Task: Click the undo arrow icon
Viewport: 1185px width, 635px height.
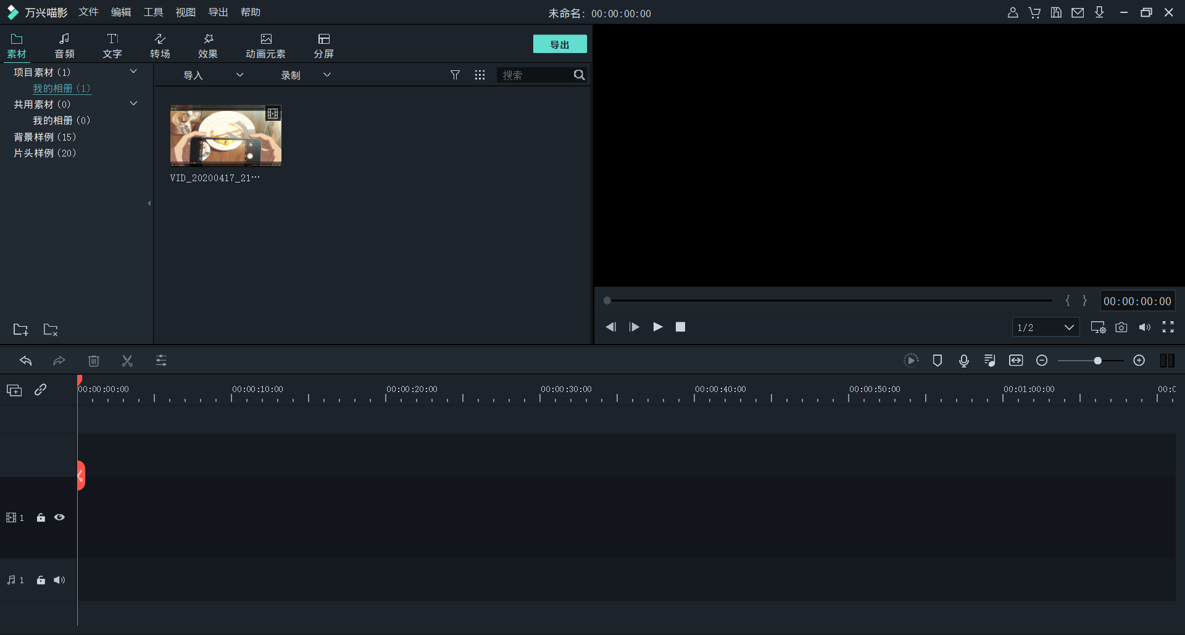Action: pyautogui.click(x=26, y=361)
